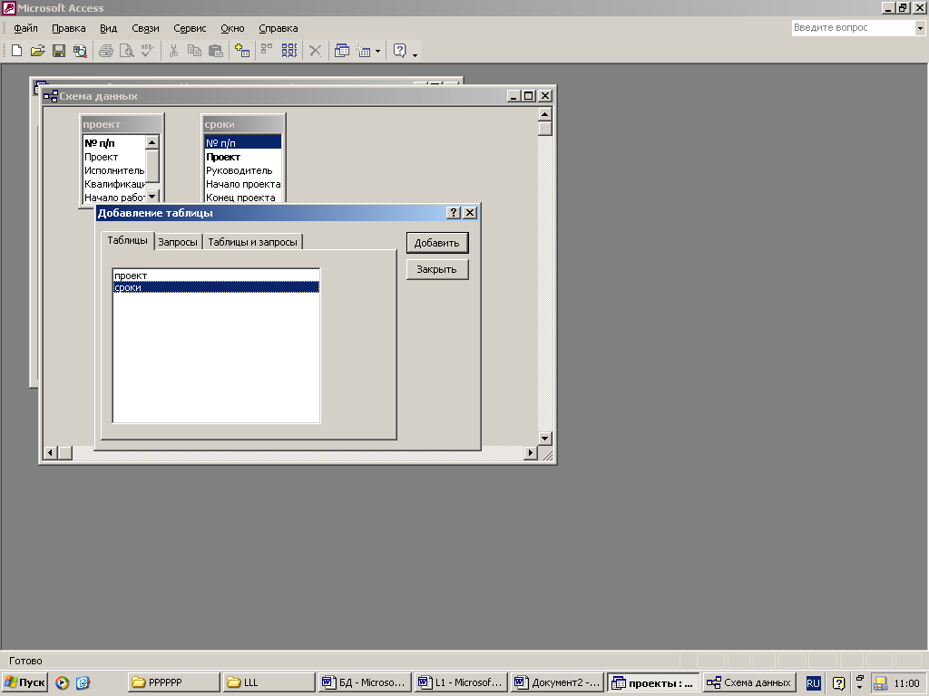Screen dimensions: 929x696
Task: Select проект in the table list
Action: pyautogui.click(x=216, y=275)
